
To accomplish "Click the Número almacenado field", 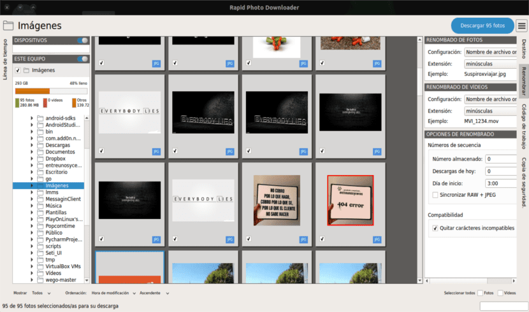I will click(x=501, y=159).
